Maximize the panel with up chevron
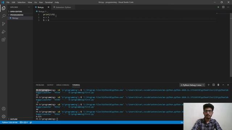 coord(223,85)
